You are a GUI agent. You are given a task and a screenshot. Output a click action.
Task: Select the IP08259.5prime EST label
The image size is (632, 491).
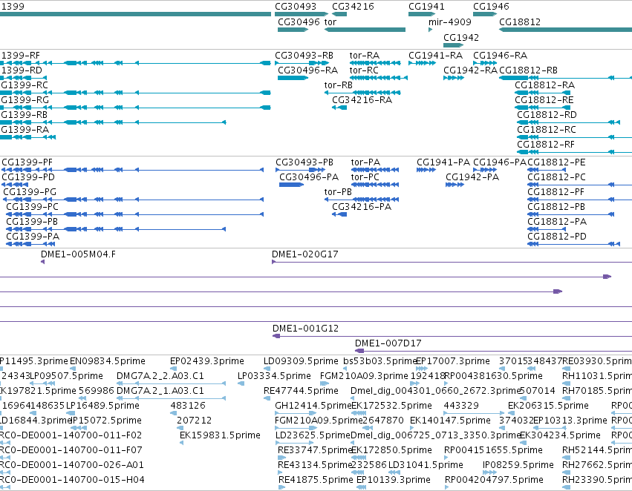tap(518, 465)
